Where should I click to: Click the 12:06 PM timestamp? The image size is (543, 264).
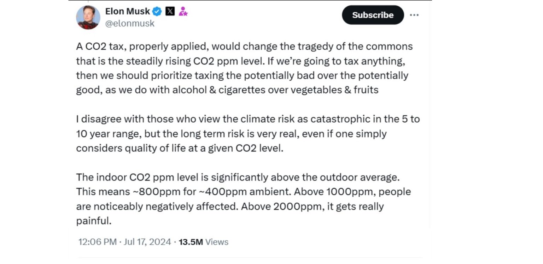(97, 242)
